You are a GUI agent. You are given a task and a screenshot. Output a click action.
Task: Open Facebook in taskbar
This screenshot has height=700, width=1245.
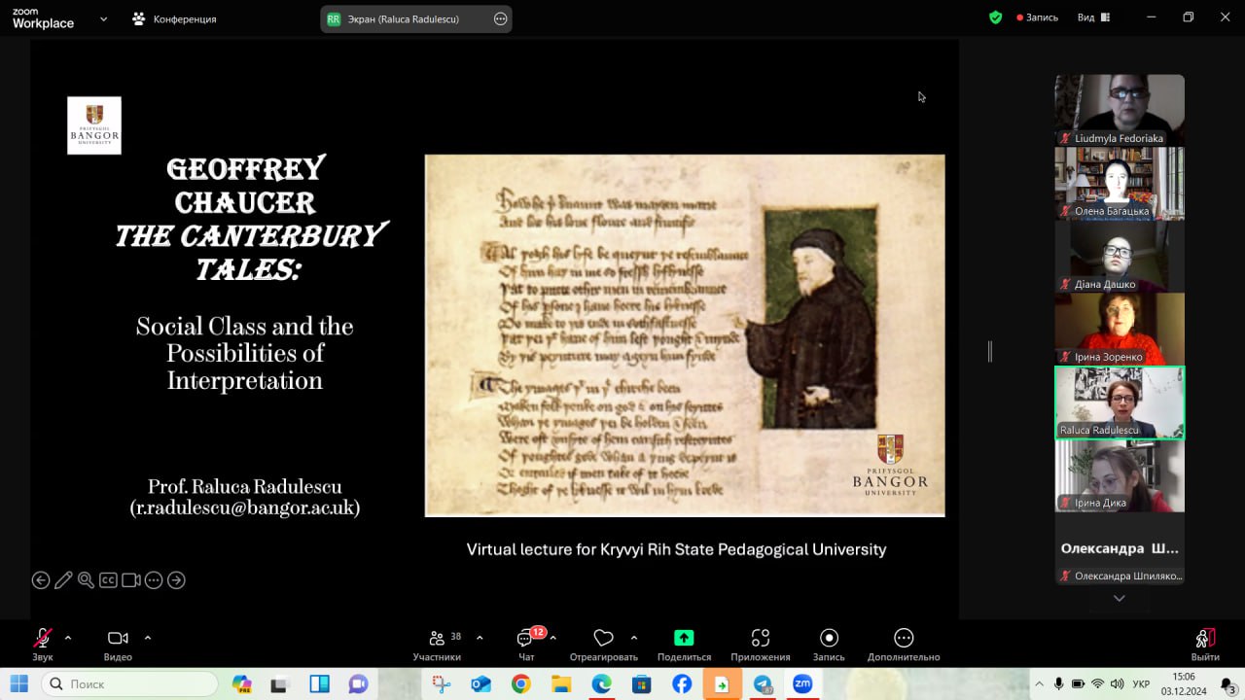pos(682,684)
